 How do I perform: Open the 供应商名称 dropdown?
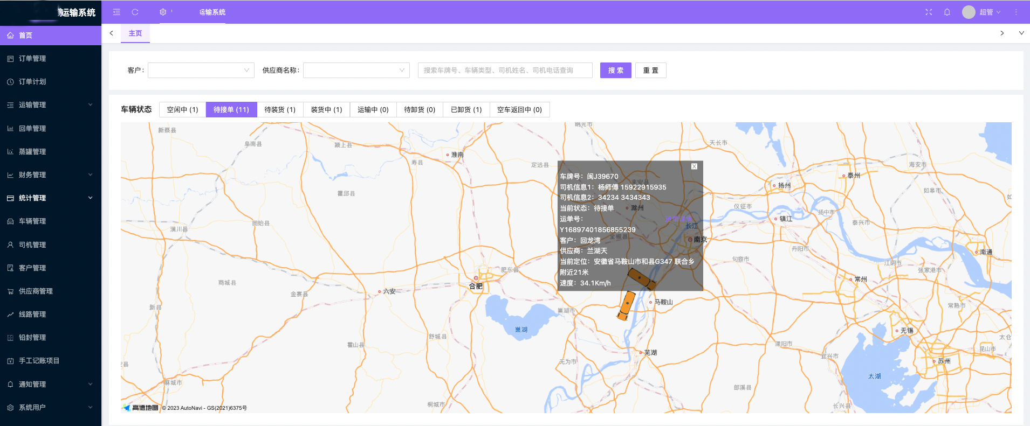[x=356, y=70]
